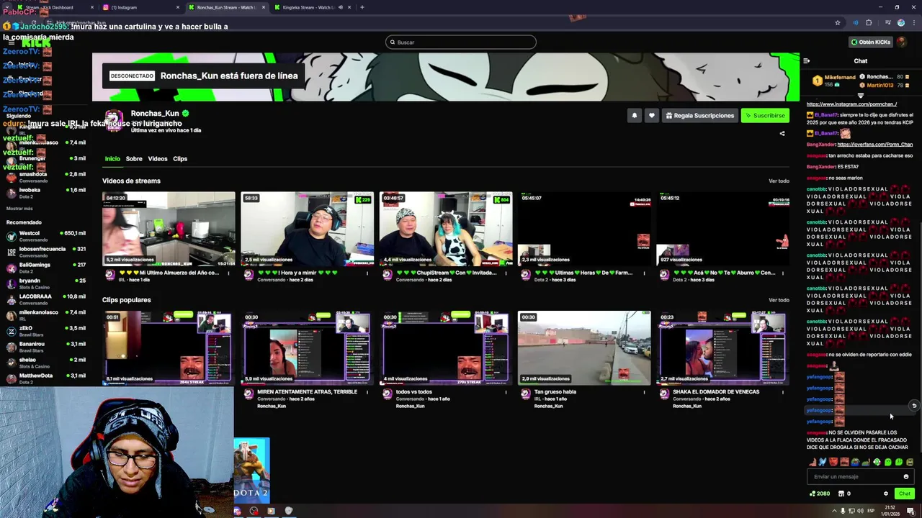Open chat settings gear icon

886,494
